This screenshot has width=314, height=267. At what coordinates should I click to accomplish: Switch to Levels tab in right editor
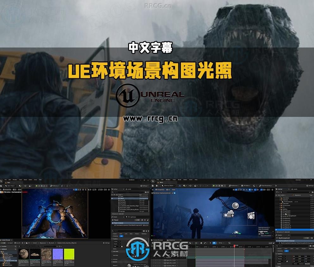(295, 189)
